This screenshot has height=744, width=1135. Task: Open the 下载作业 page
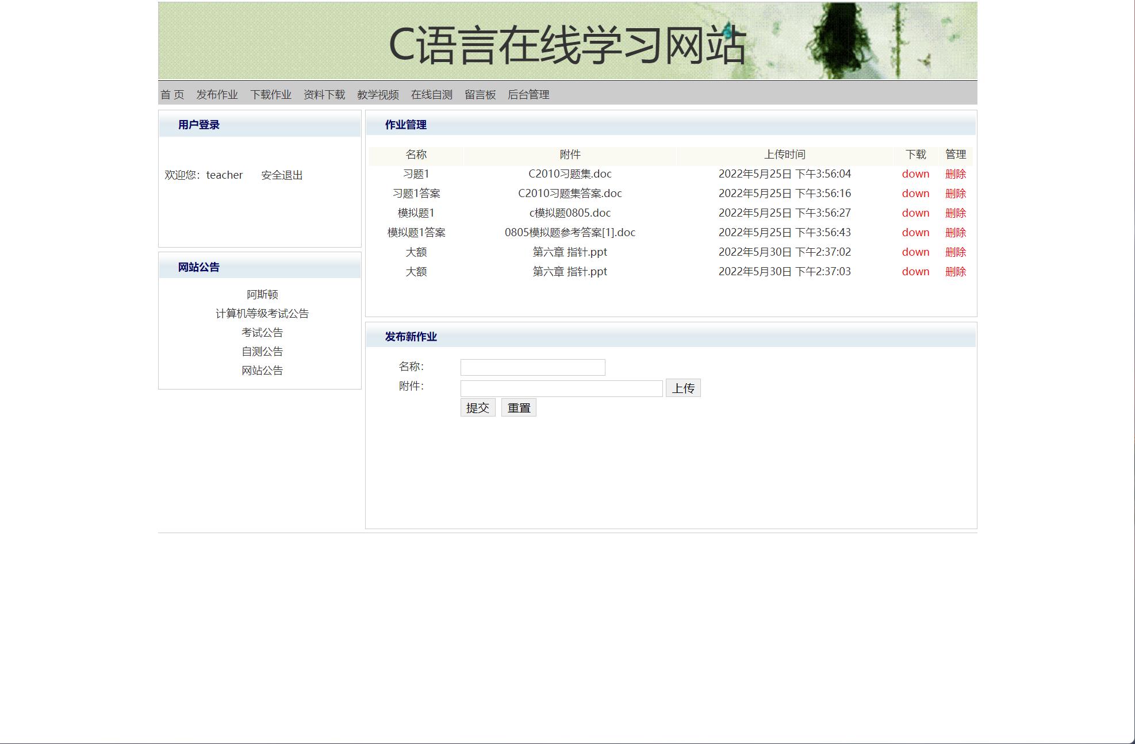click(272, 94)
